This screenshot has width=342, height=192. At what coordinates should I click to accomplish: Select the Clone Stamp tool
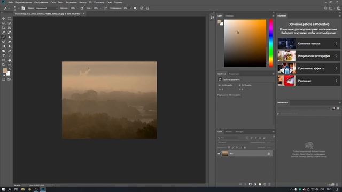tap(10, 37)
